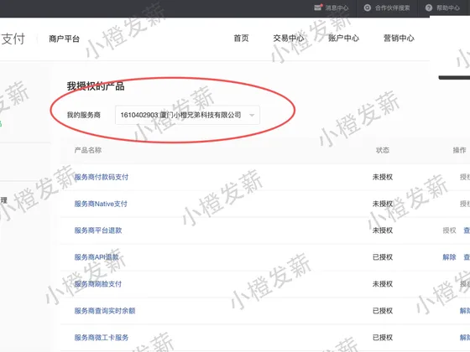470x352 pixels.
Task: Switch to the 交易中心 tab
Action: coord(289,39)
